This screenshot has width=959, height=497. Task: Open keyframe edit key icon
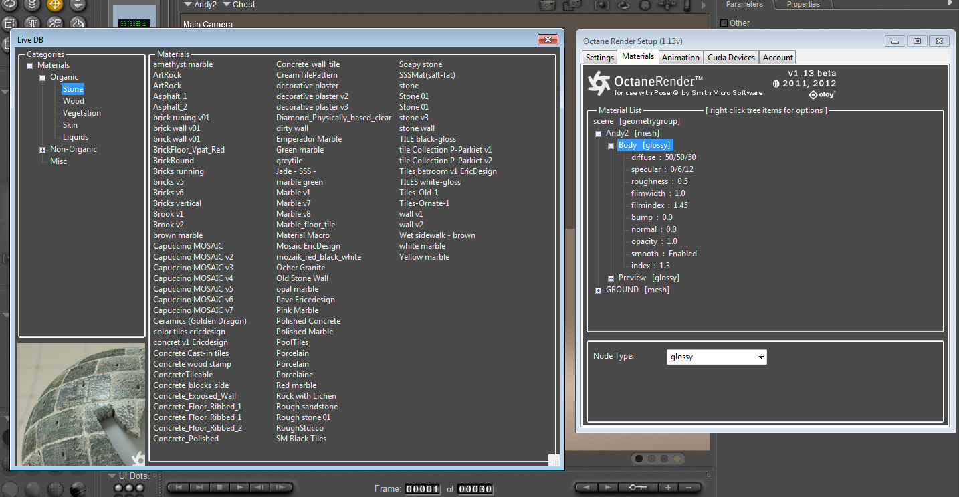pyautogui.click(x=638, y=488)
